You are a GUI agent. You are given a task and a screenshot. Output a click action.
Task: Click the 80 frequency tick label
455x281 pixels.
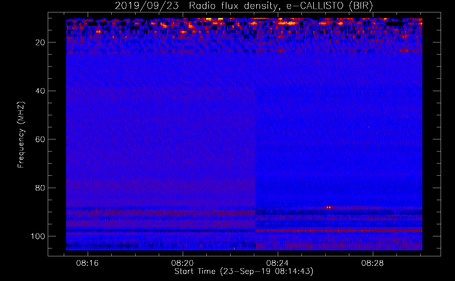pos(40,188)
